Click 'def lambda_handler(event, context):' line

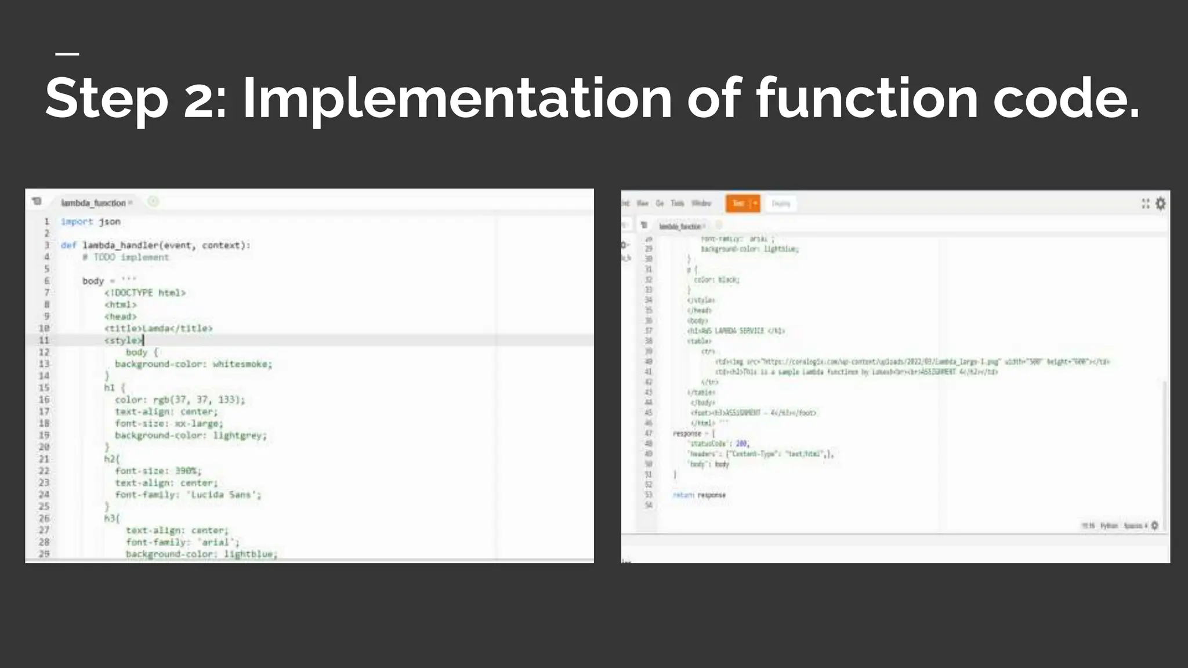tap(155, 245)
